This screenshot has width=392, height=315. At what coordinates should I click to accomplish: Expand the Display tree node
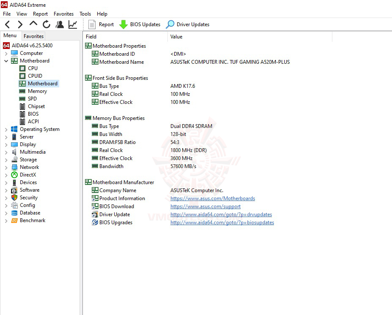pos(6,145)
